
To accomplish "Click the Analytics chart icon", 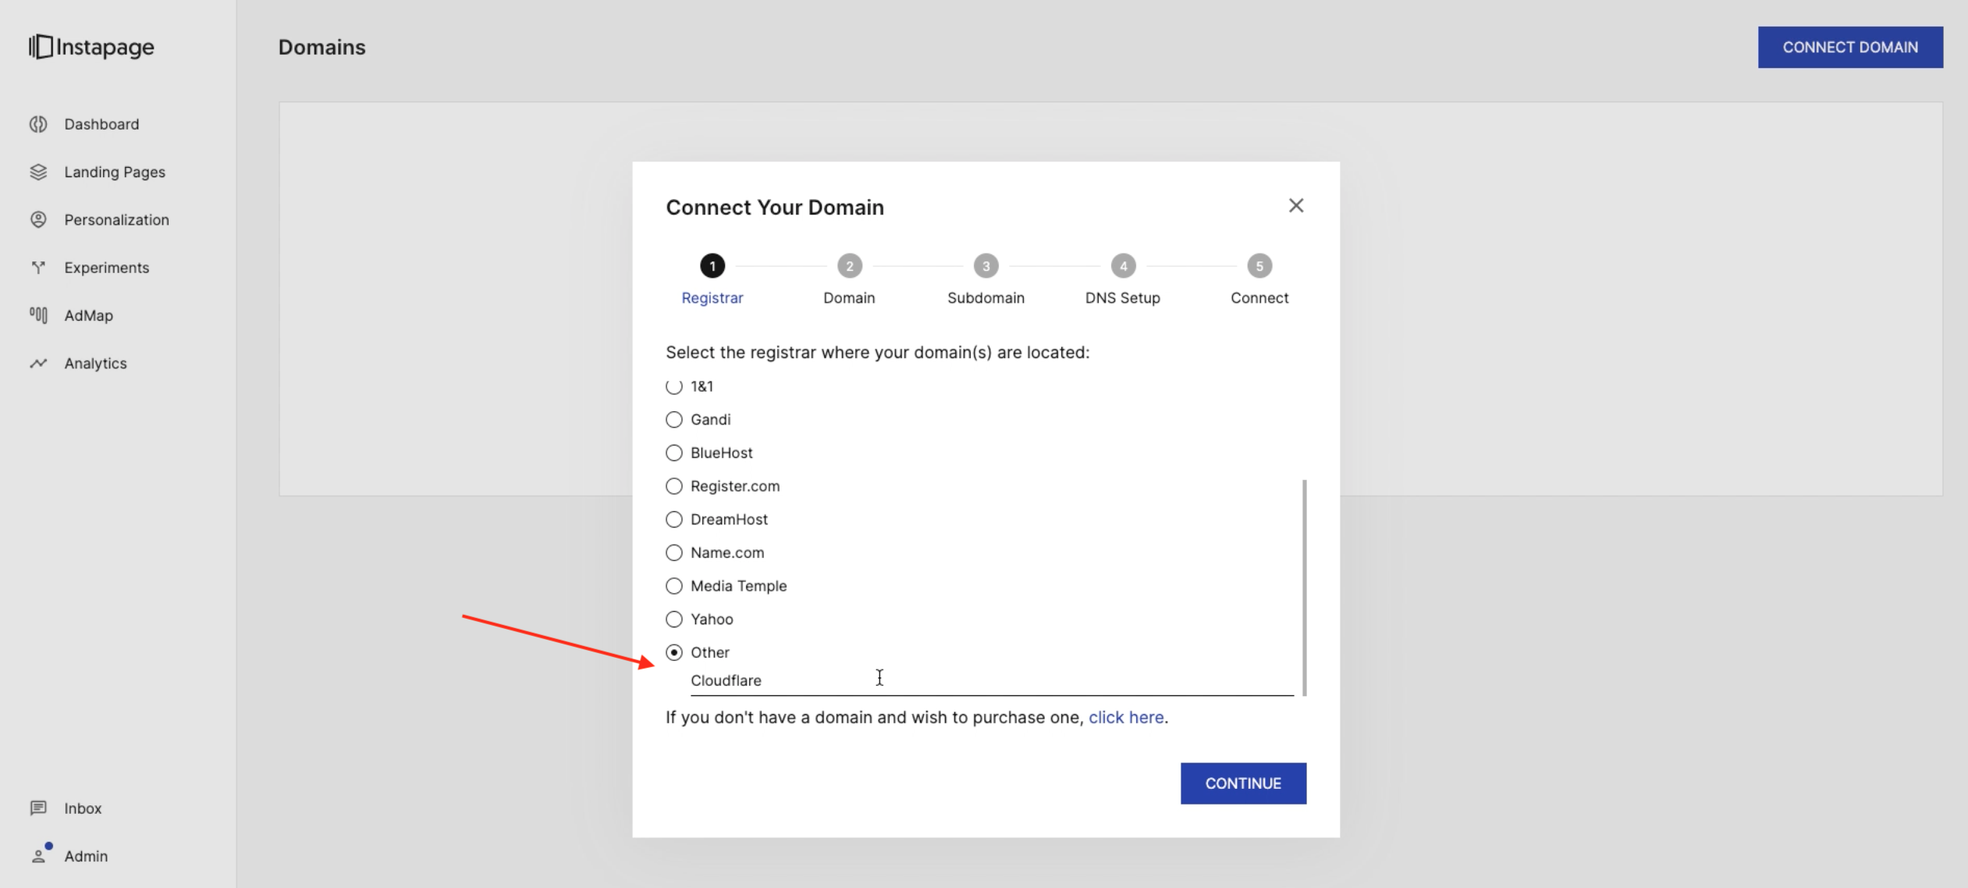I will [x=38, y=363].
